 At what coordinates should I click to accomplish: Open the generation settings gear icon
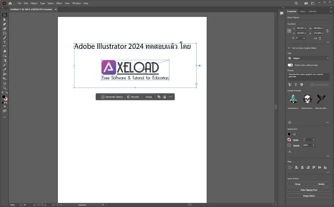pos(302,85)
